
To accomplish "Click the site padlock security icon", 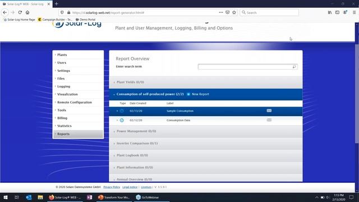I will 68,12.
